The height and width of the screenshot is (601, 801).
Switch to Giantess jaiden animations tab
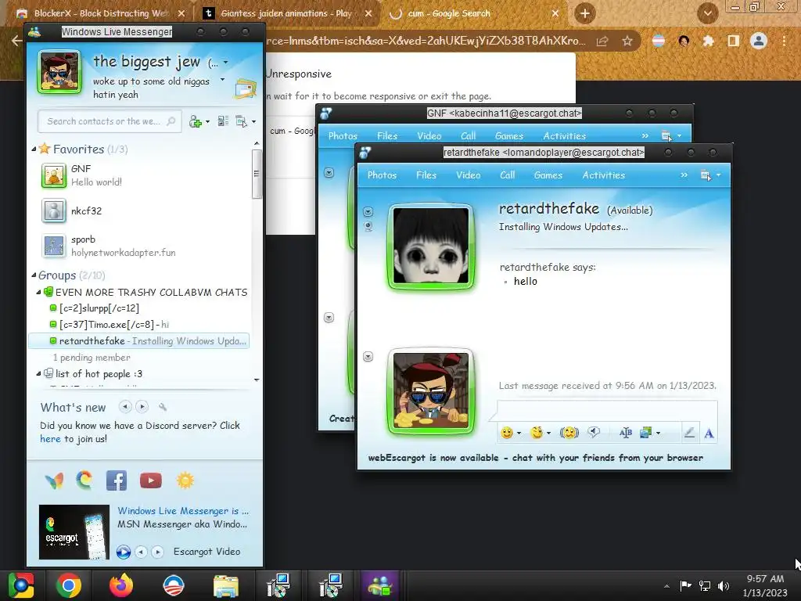[x=287, y=13]
